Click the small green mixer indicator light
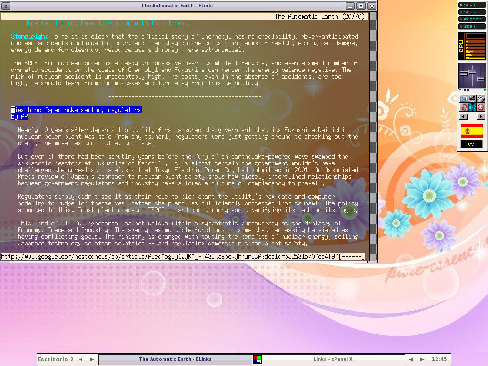Viewport: 488px width, 366px height. coord(485,90)
